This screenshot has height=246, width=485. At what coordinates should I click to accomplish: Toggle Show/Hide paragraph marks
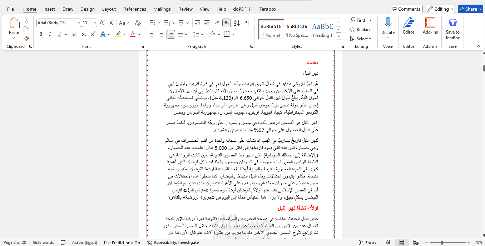(247, 23)
